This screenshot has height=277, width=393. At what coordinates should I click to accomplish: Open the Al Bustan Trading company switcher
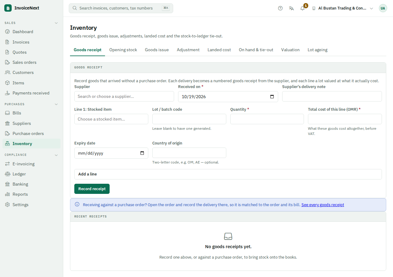(x=343, y=8)
